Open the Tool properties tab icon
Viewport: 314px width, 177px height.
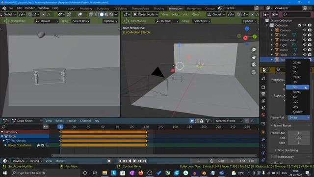(x=263, y=79)
